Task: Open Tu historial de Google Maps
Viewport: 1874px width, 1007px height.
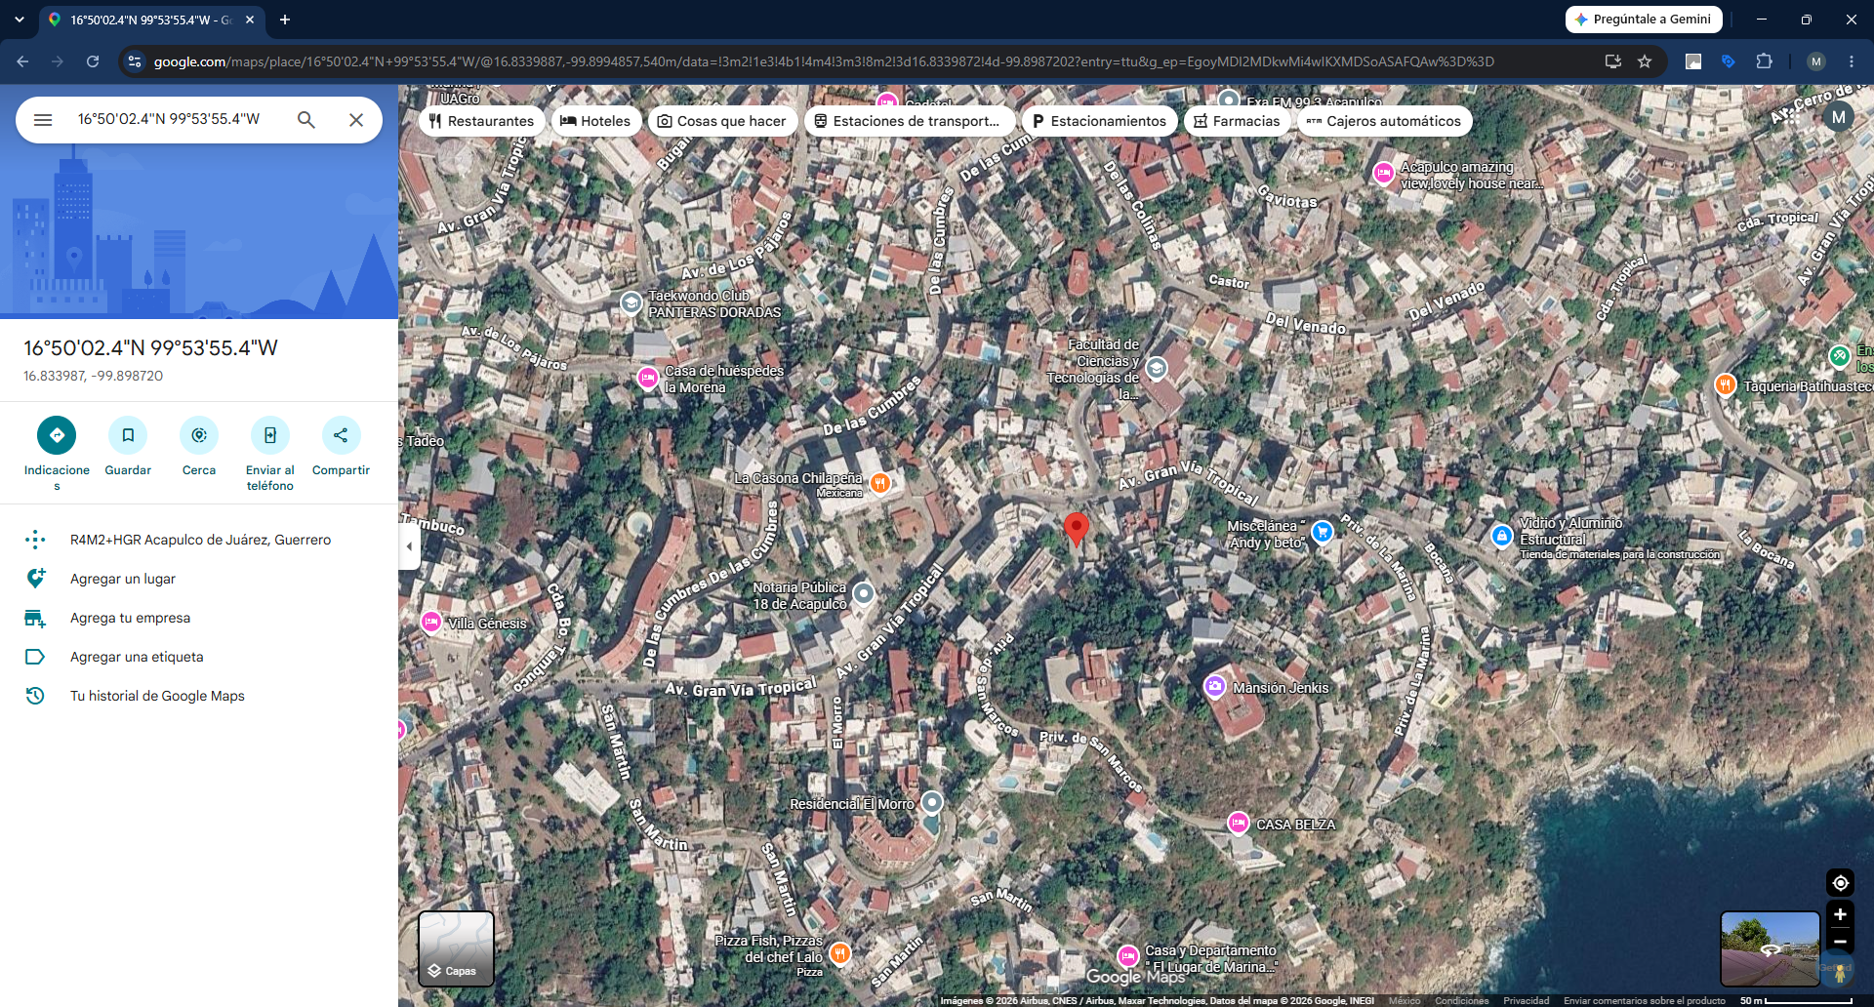Action: (x=199, y=696)
